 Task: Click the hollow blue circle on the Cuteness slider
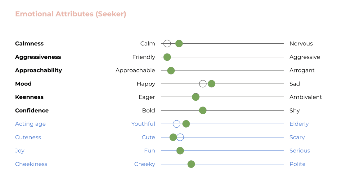(181, 137)
